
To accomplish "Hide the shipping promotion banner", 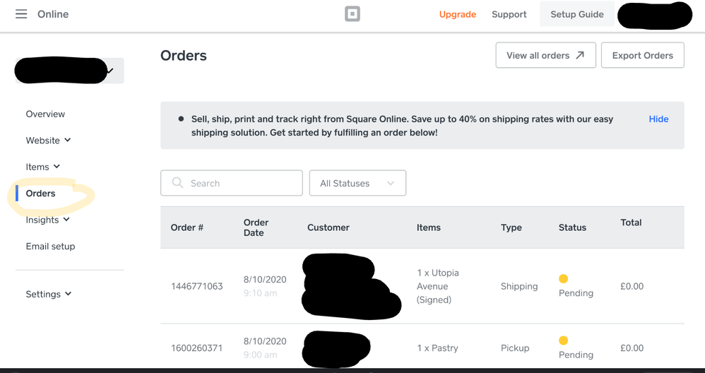I will coord(658,119).
